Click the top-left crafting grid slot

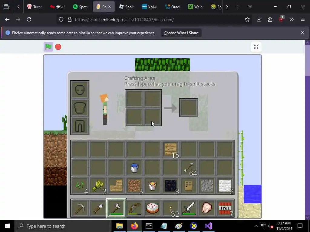[x=134, y=99]
